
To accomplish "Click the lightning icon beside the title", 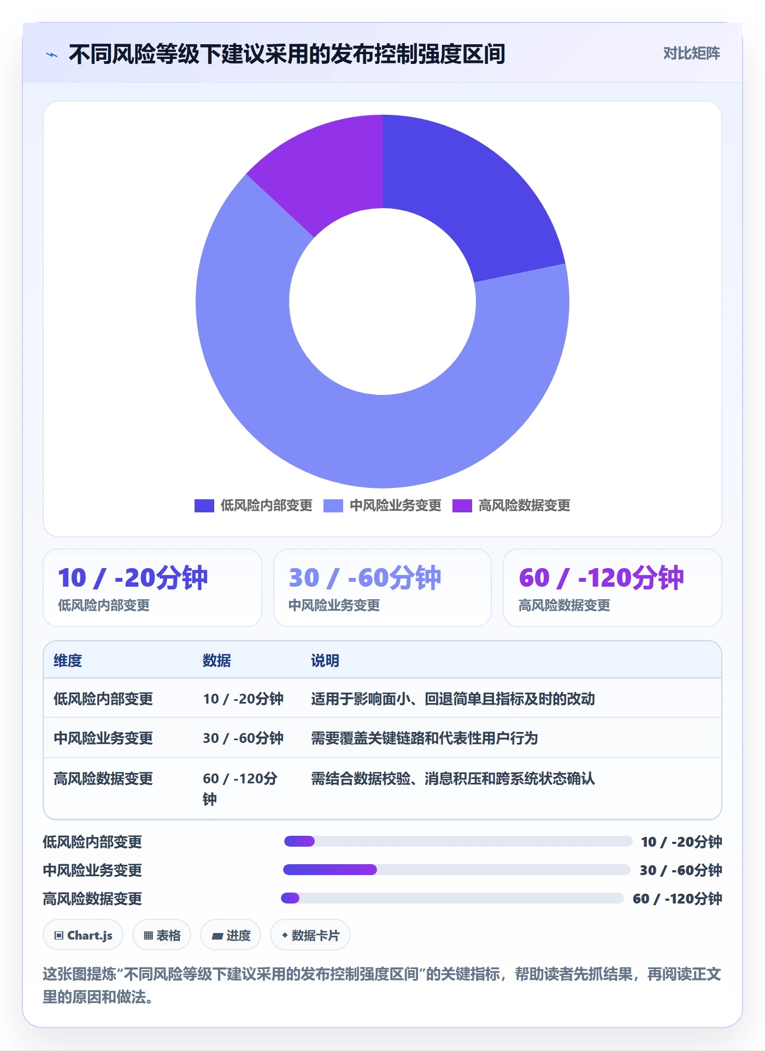I will [x=52, y=55].
